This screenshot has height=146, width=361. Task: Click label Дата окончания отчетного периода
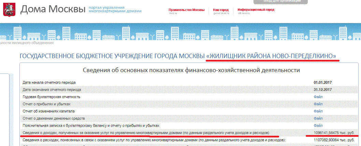coord(52,90)
